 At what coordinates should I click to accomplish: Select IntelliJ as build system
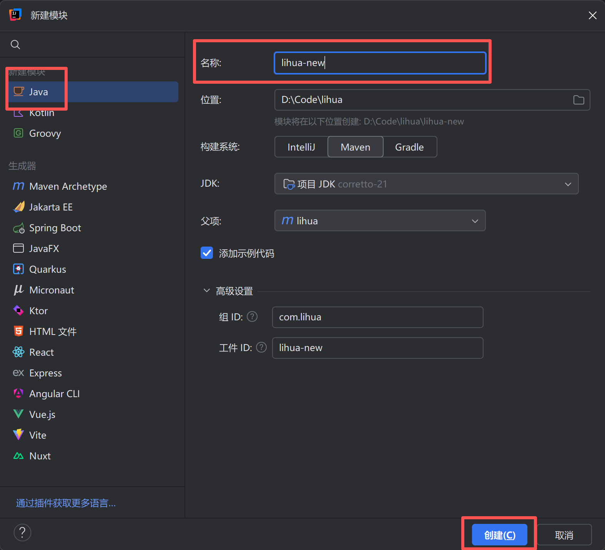point(301,147)
